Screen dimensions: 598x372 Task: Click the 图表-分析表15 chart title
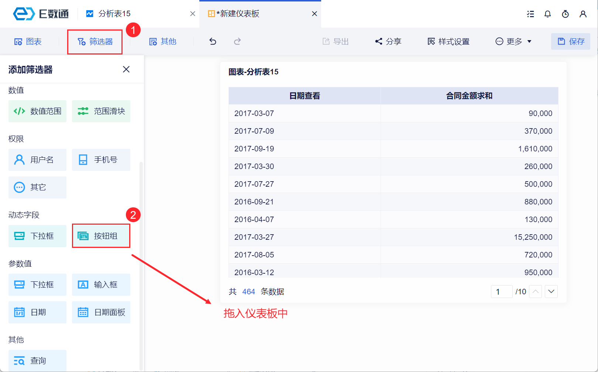coord(253,72)
